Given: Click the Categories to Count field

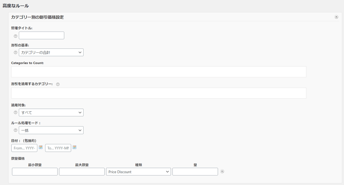Looking at the screenshot, I should (x=159, y=72).
